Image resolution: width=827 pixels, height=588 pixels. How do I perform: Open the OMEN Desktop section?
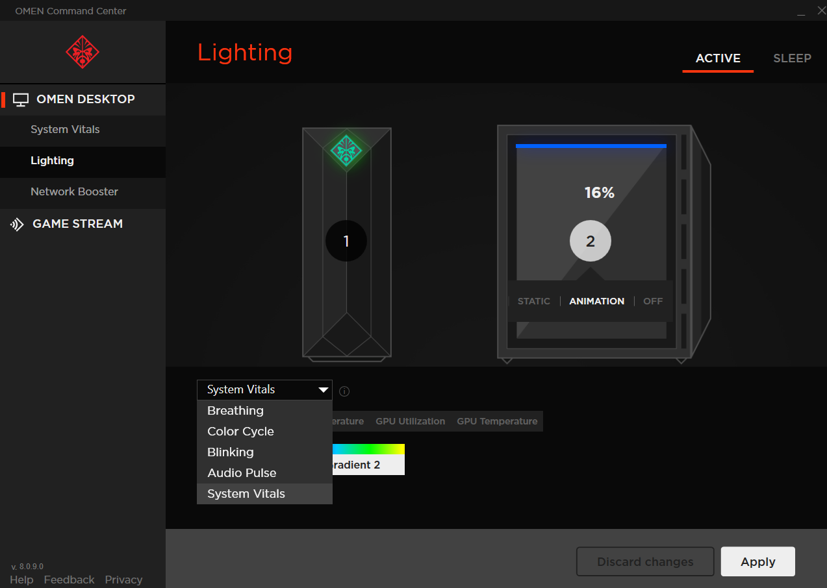pyautogui.click(x=83, y=99)
